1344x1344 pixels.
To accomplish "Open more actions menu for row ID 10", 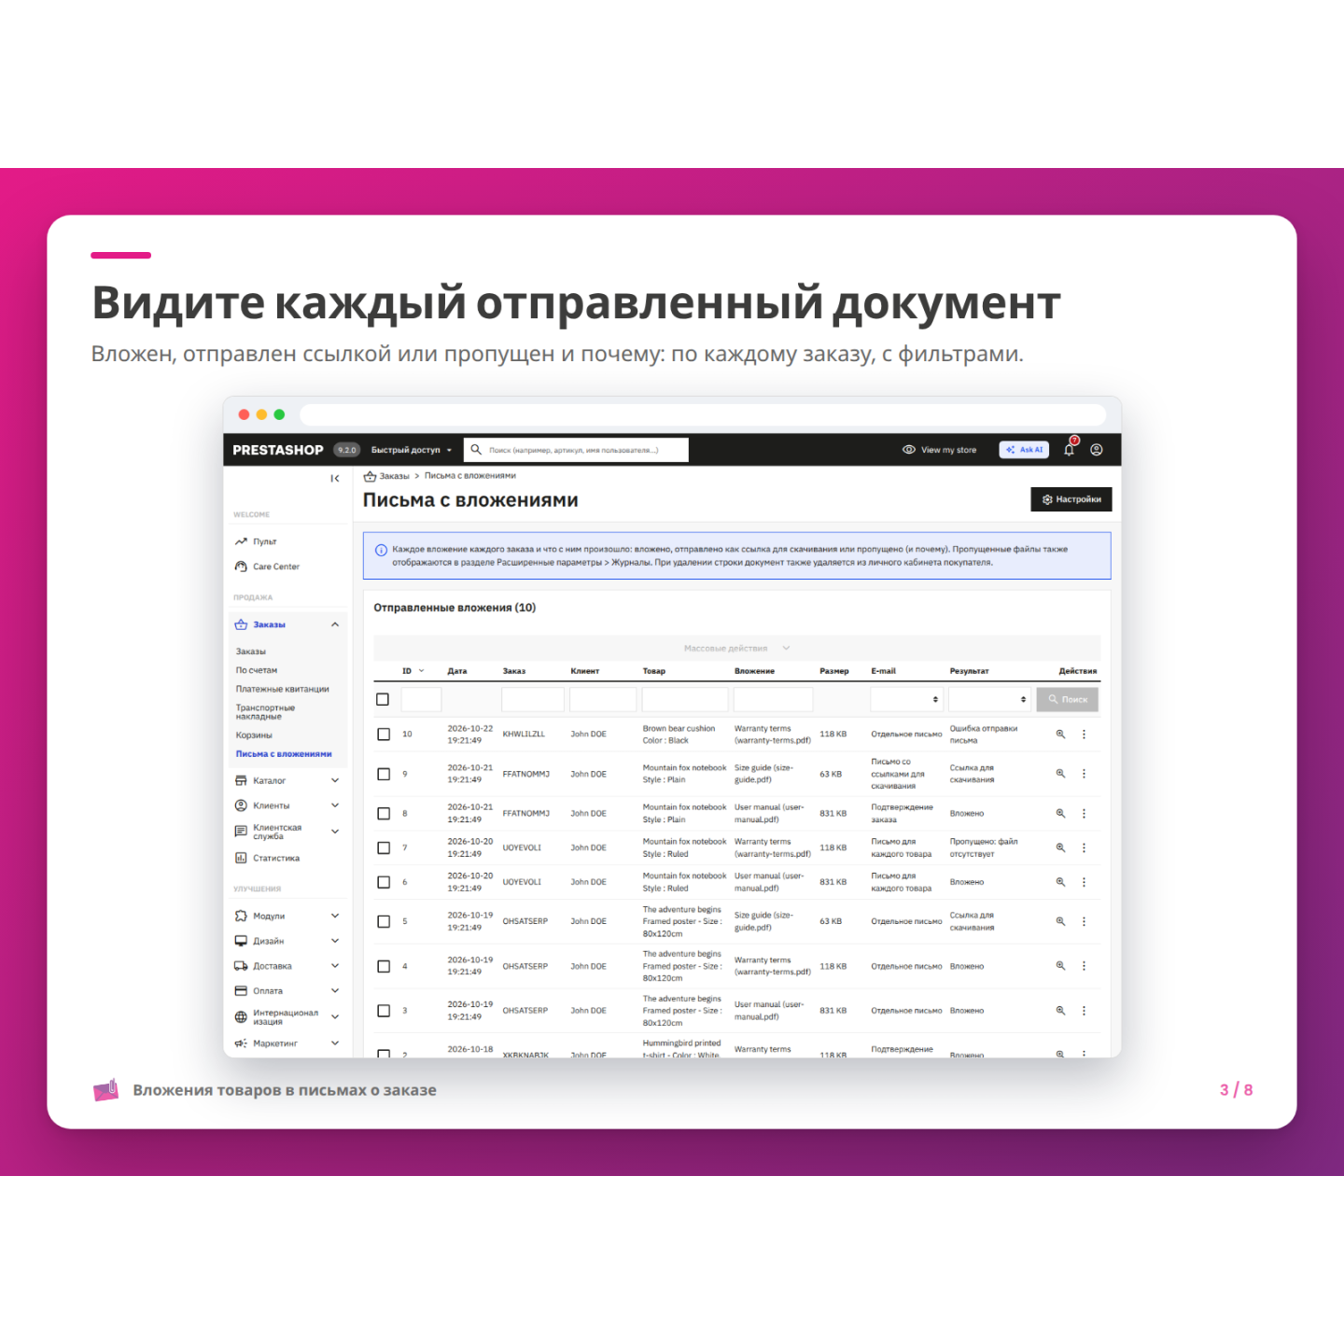I will [1084, 735].
